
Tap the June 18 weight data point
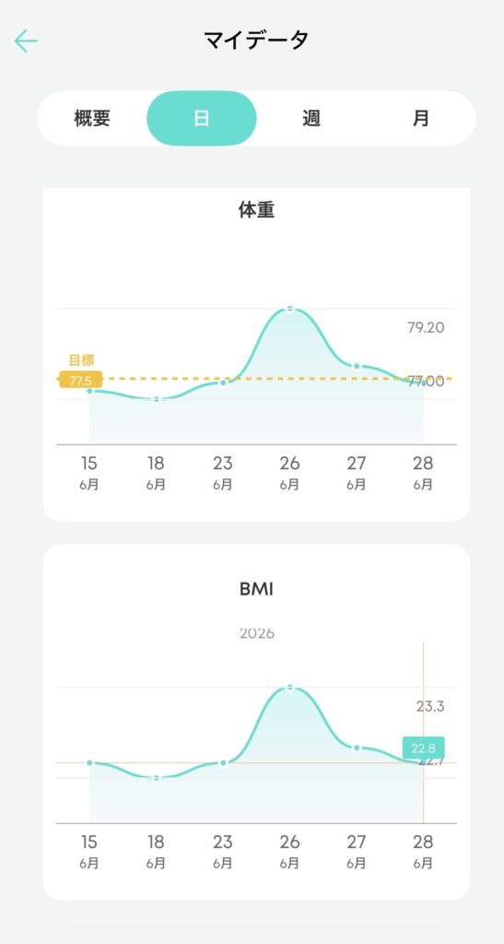click(x=157, y=399)
